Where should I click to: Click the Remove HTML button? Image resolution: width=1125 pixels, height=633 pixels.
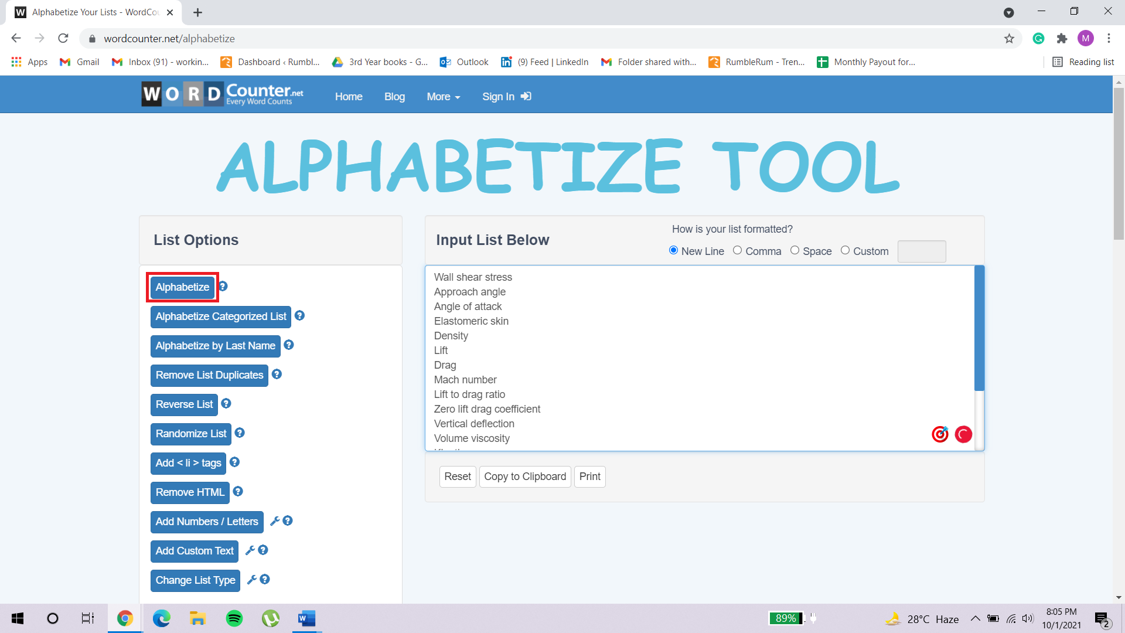click(x=190, y=492)
